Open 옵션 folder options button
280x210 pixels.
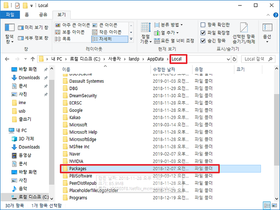[x=267, y=33]
